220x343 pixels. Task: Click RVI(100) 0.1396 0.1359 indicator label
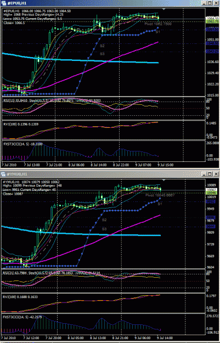21,124
